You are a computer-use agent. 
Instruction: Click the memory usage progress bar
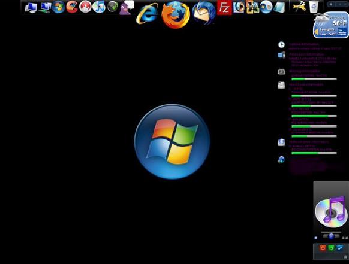314,79
